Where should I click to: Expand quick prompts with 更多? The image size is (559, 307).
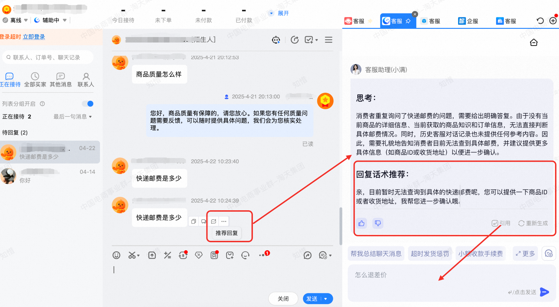point(525,254)
